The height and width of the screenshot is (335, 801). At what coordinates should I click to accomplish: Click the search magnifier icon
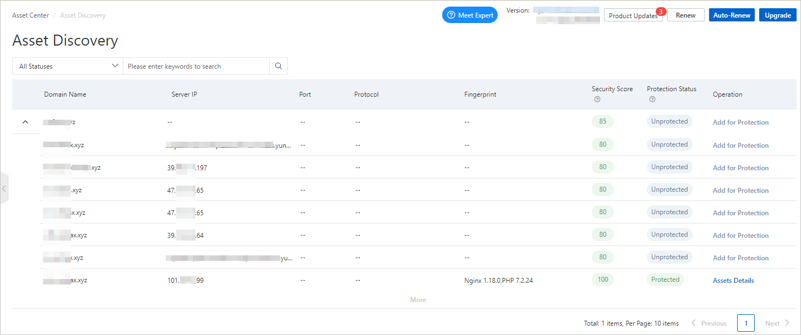[x=279, y=66]
